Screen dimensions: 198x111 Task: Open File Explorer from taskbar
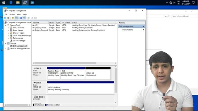tap(18, 2)
